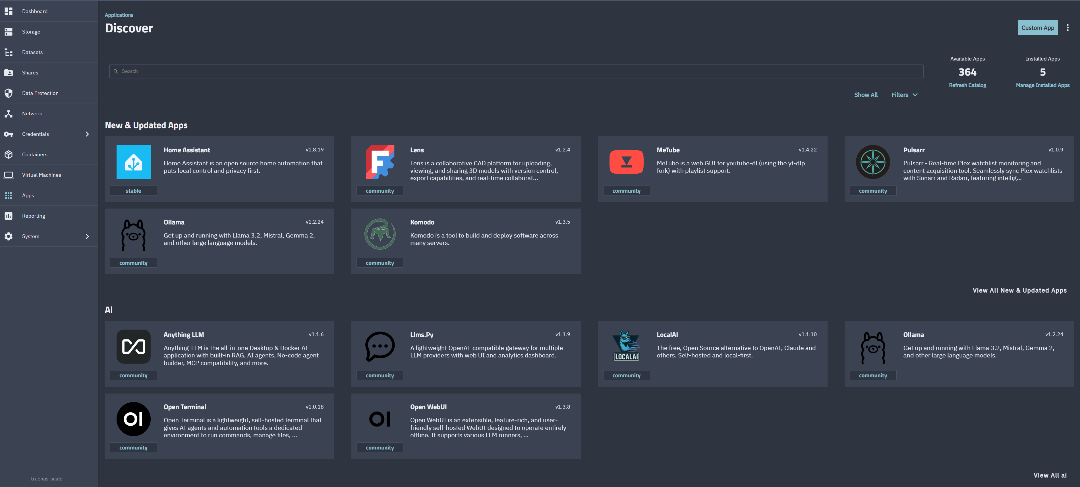Select the MeTube red download icon
Image resolution: width=1080 pixels, height=487 pixels.
626,162
